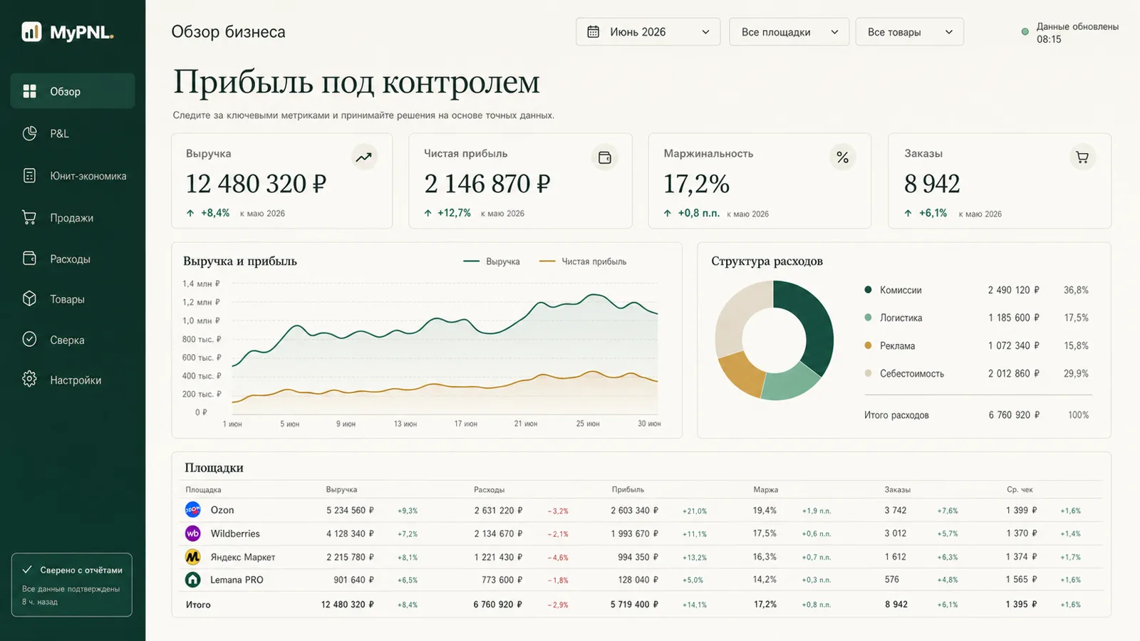This screenshot has width=1140, height=641.
Task: Sort table by Ср. чек column header
Action: (1020, 490)
